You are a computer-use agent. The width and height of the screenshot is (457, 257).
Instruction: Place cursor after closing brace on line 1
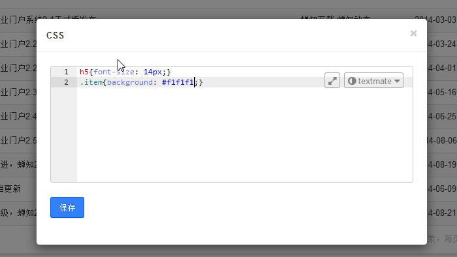[x=171, y=72]
